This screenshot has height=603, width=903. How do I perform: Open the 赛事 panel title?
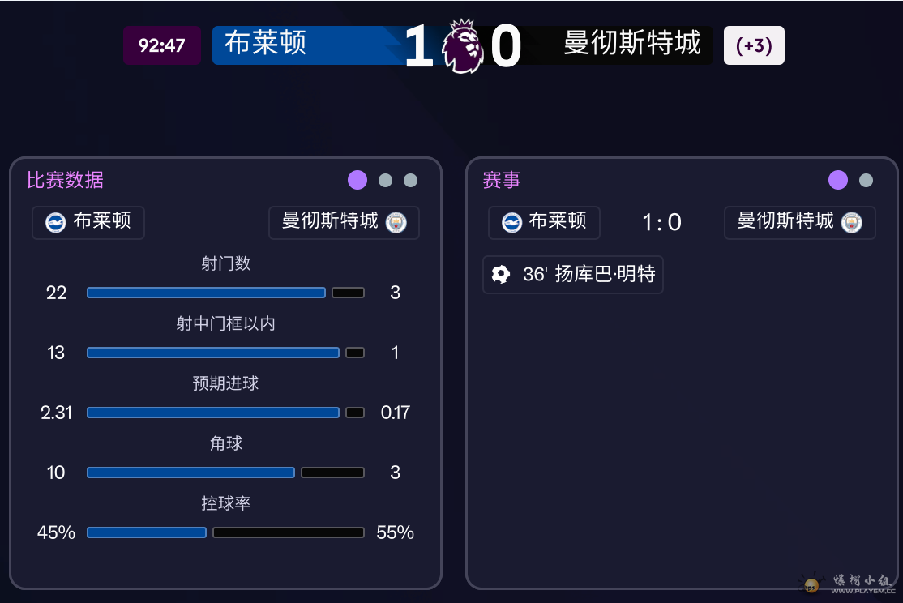pos(502,180)
